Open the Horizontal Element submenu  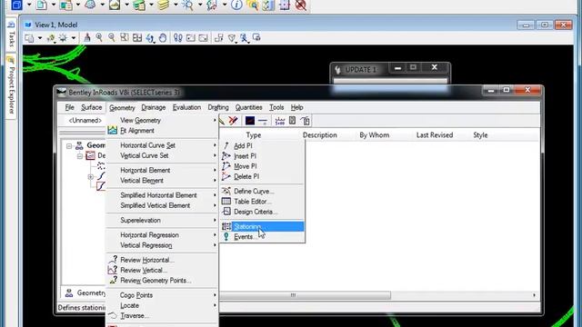click(x=162, y=170)
